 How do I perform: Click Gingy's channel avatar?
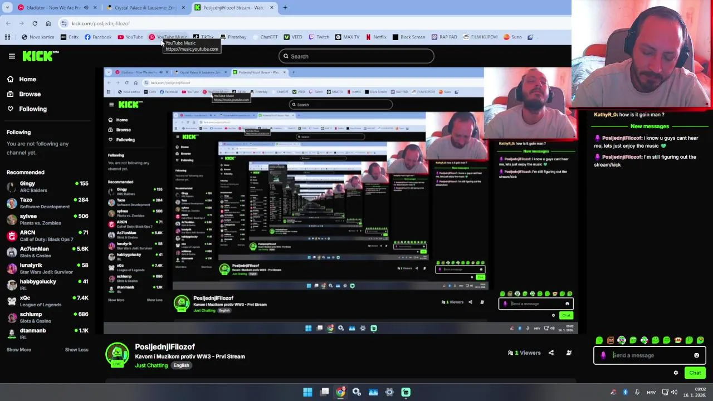click(12, 187)
